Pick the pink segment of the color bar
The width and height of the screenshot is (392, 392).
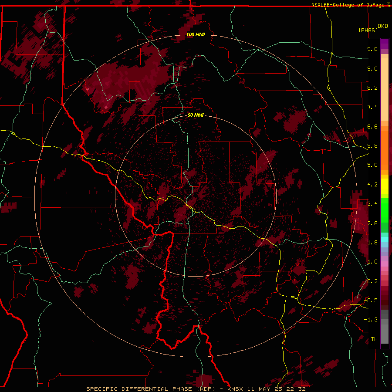(x=385, y=264)
